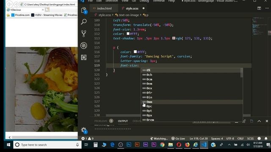Toggle the output scroll lock icon

[244, 121]
